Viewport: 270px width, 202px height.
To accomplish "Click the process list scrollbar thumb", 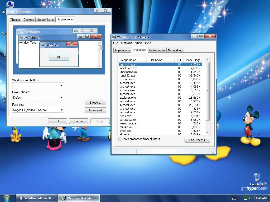I will point(208,91).
